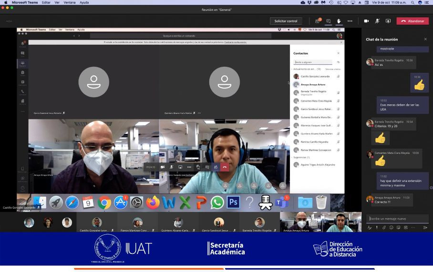The width and height of the screenshot is (433, 272).
Task: Type in the 'Escribe un mensaje nuevo' field
Action: coord(396,219)
